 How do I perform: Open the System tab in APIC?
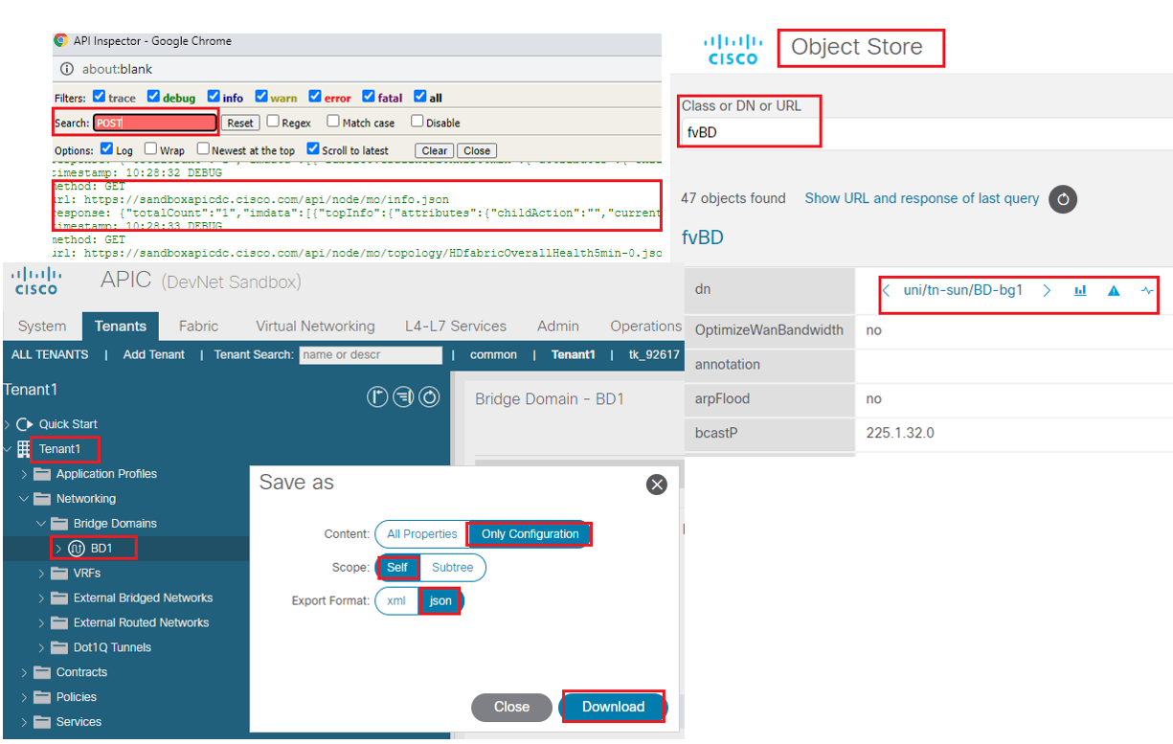point(42,326)
